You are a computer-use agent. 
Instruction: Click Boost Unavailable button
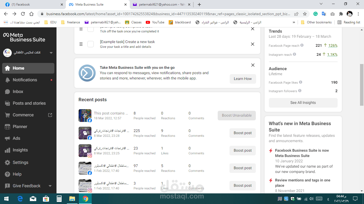pos(237,116)
